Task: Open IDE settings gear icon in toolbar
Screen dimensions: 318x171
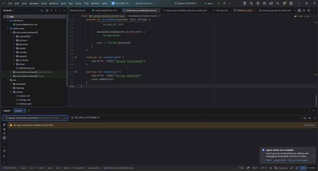Action: [284, 3]
